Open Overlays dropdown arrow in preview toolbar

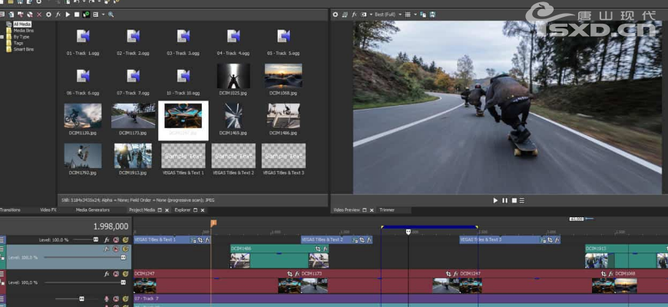(415, 15)
